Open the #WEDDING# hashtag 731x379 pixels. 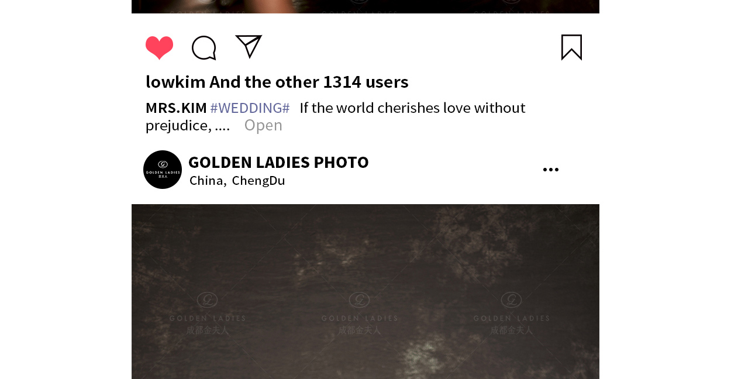click(x=250, y=108)
